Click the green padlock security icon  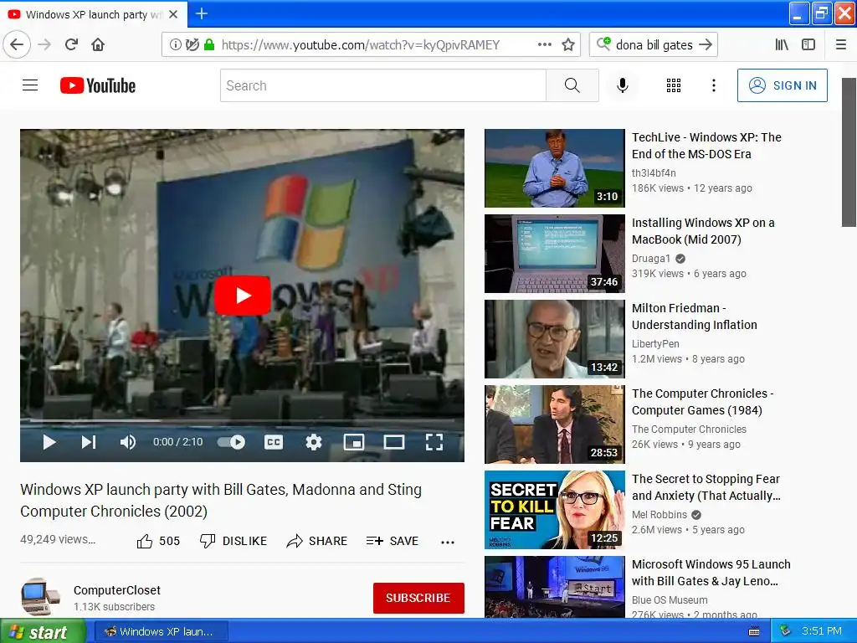208,44
